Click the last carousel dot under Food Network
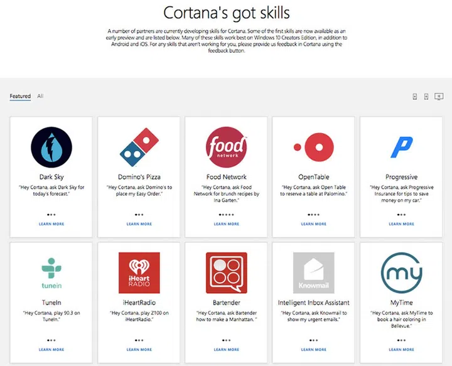The image size is (452, 366). (233, 215)
